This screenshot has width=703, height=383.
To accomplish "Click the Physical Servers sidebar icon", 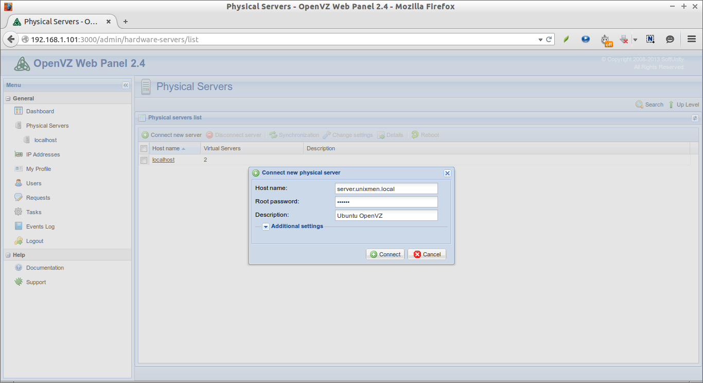I will click(19, 126).
